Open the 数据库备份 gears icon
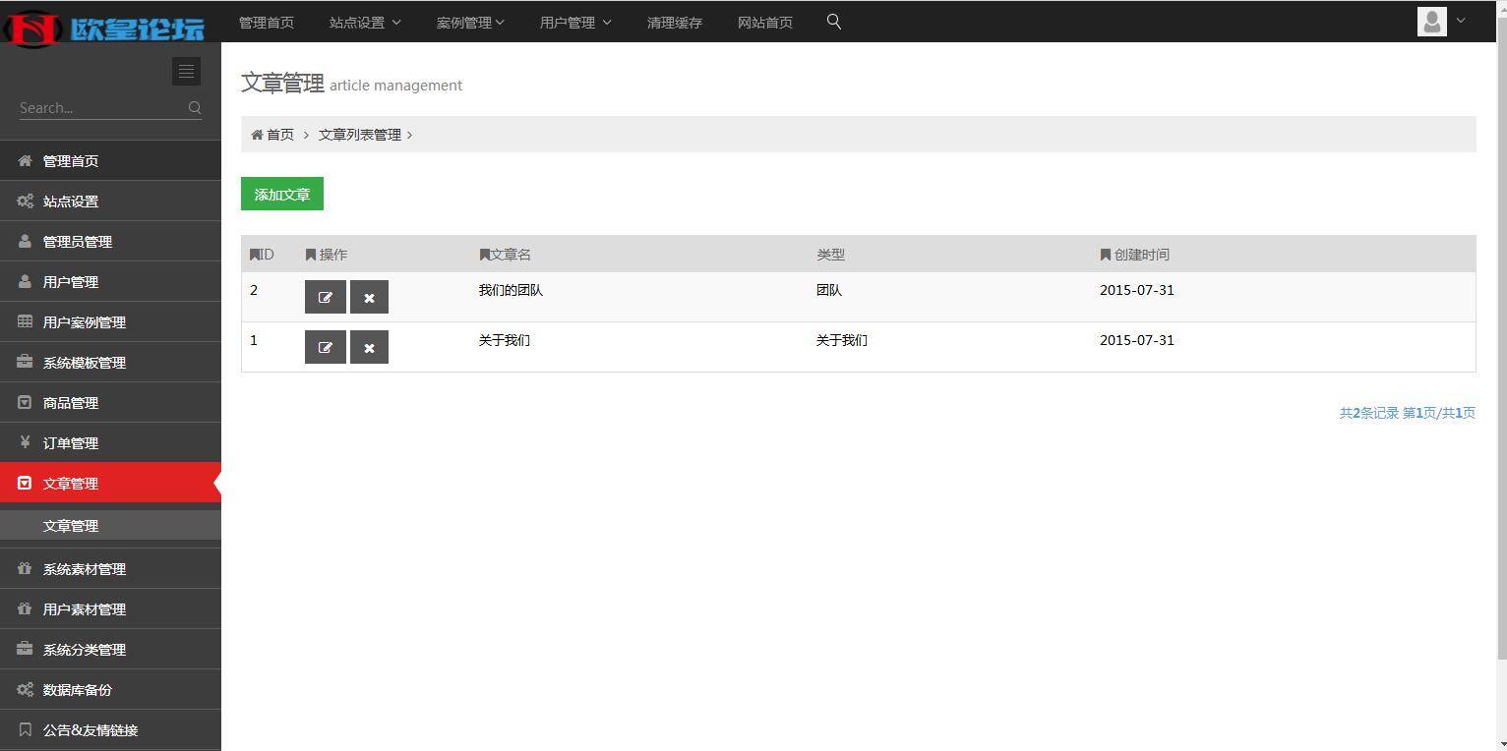 [24, 689]
